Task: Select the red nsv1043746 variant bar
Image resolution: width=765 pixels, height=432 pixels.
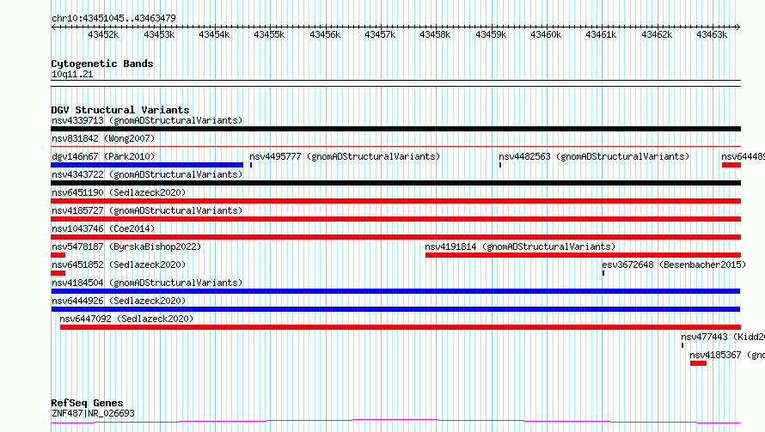Action: pos(395,237)
